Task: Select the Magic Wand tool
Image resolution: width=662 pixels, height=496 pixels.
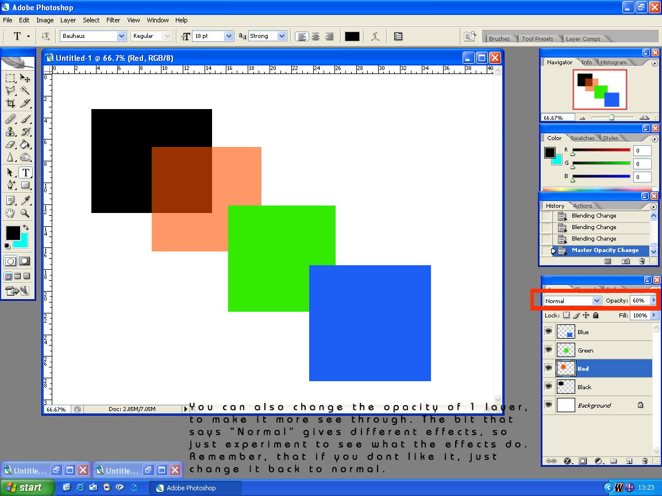Action: [25, 90]
